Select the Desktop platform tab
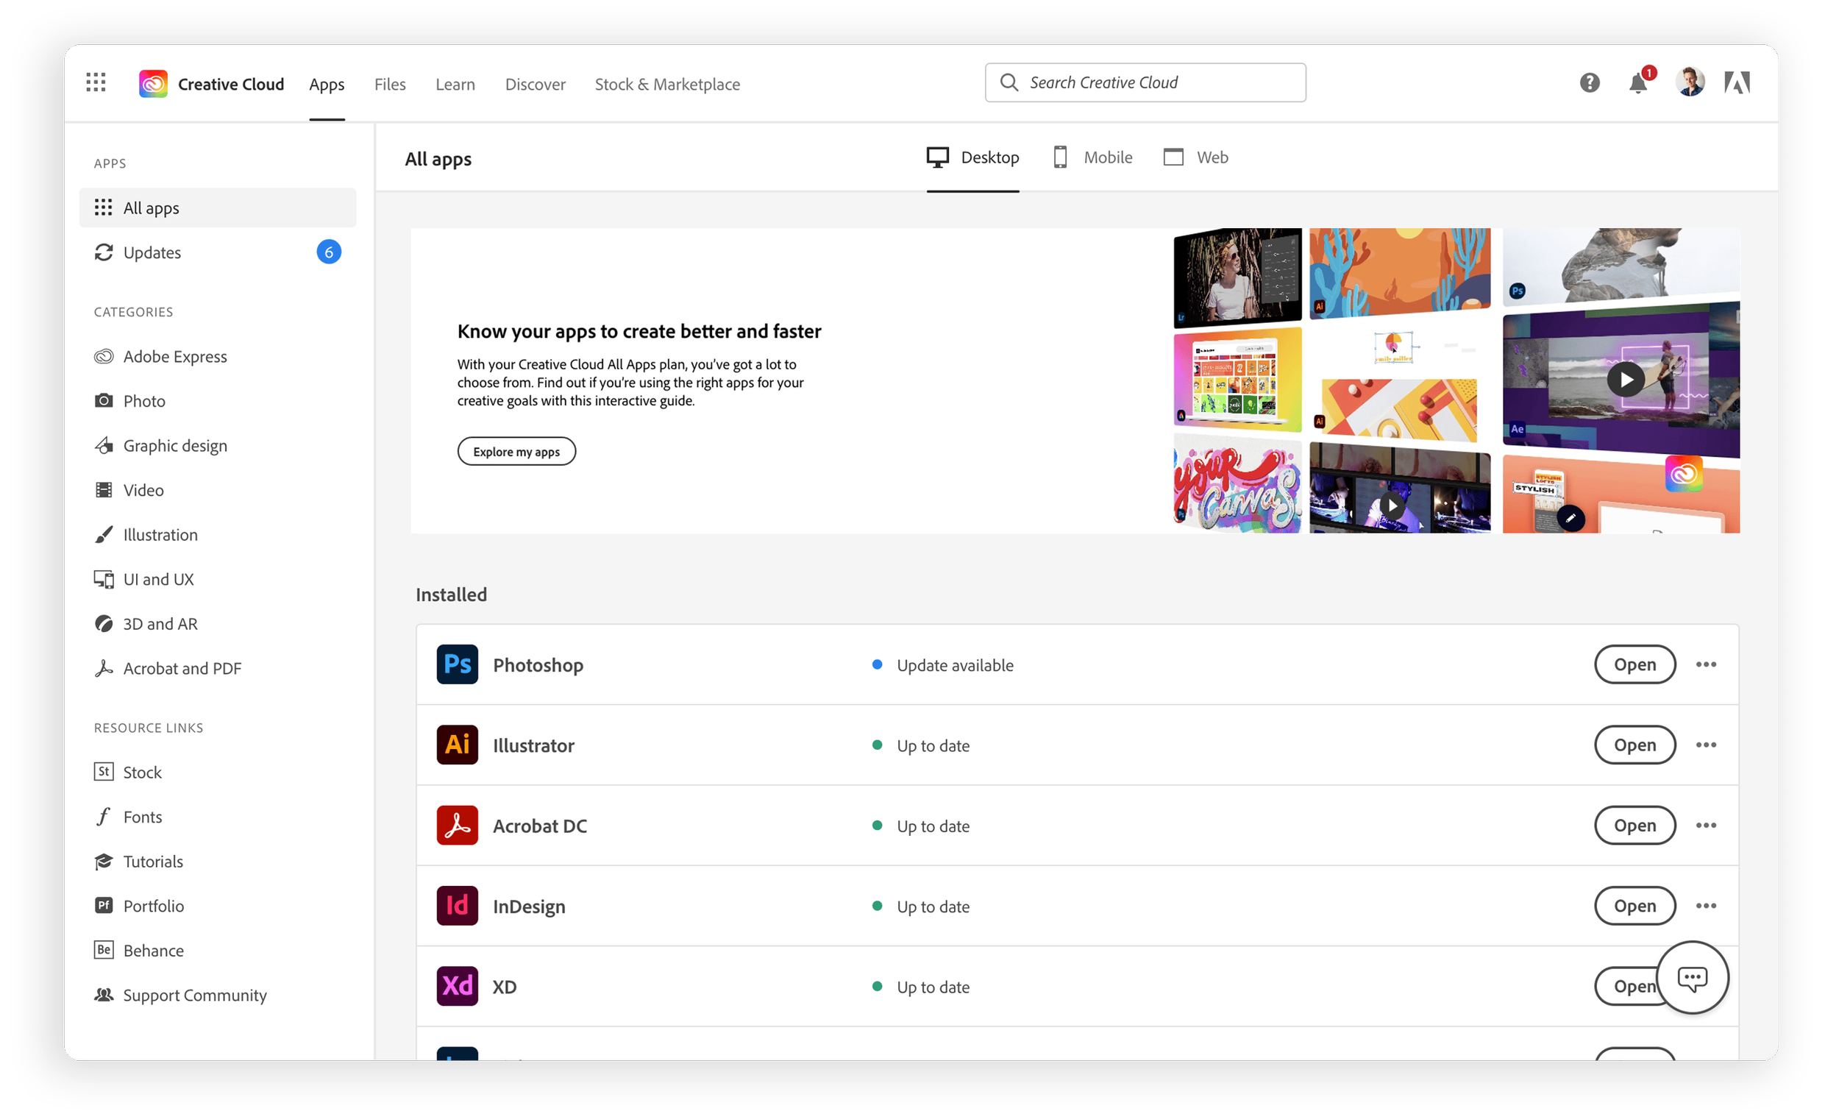 tap(973, 157)
